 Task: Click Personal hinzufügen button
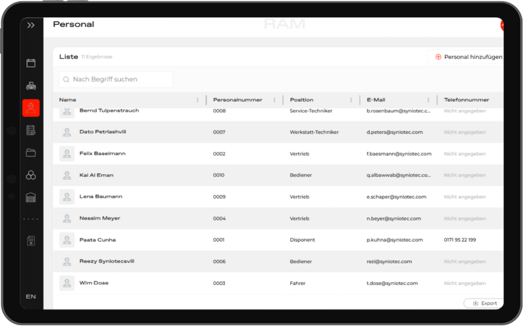468,57
